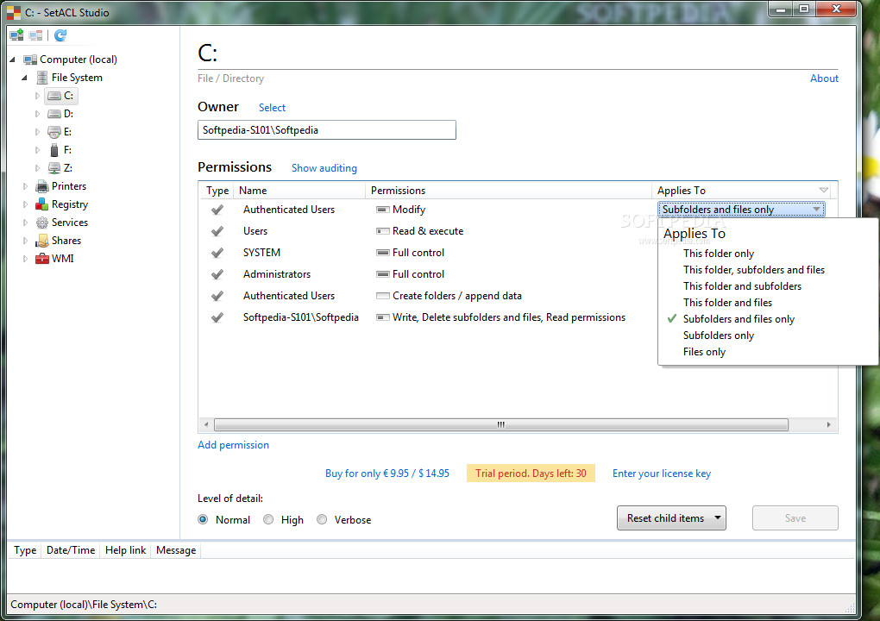Click the add computer toolbar icon
The image size is (880, 621).
[17, 35]
